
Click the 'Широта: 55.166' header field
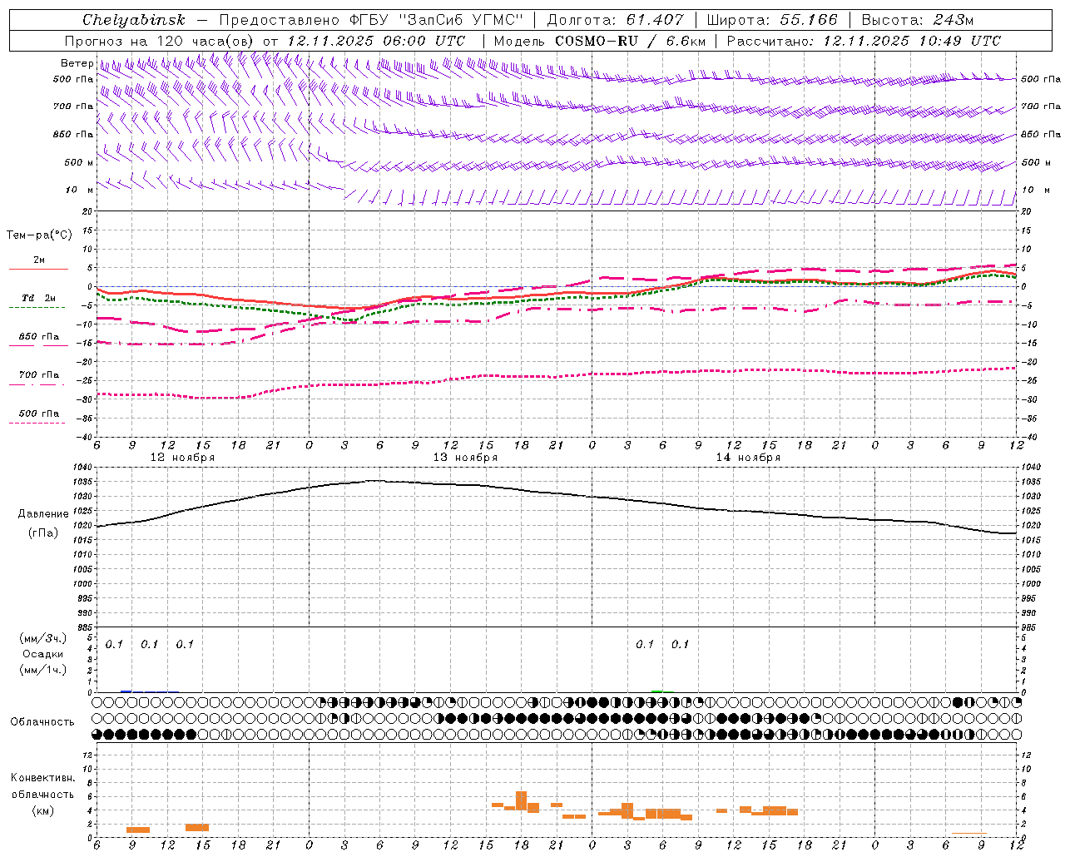tap(772, 20)
